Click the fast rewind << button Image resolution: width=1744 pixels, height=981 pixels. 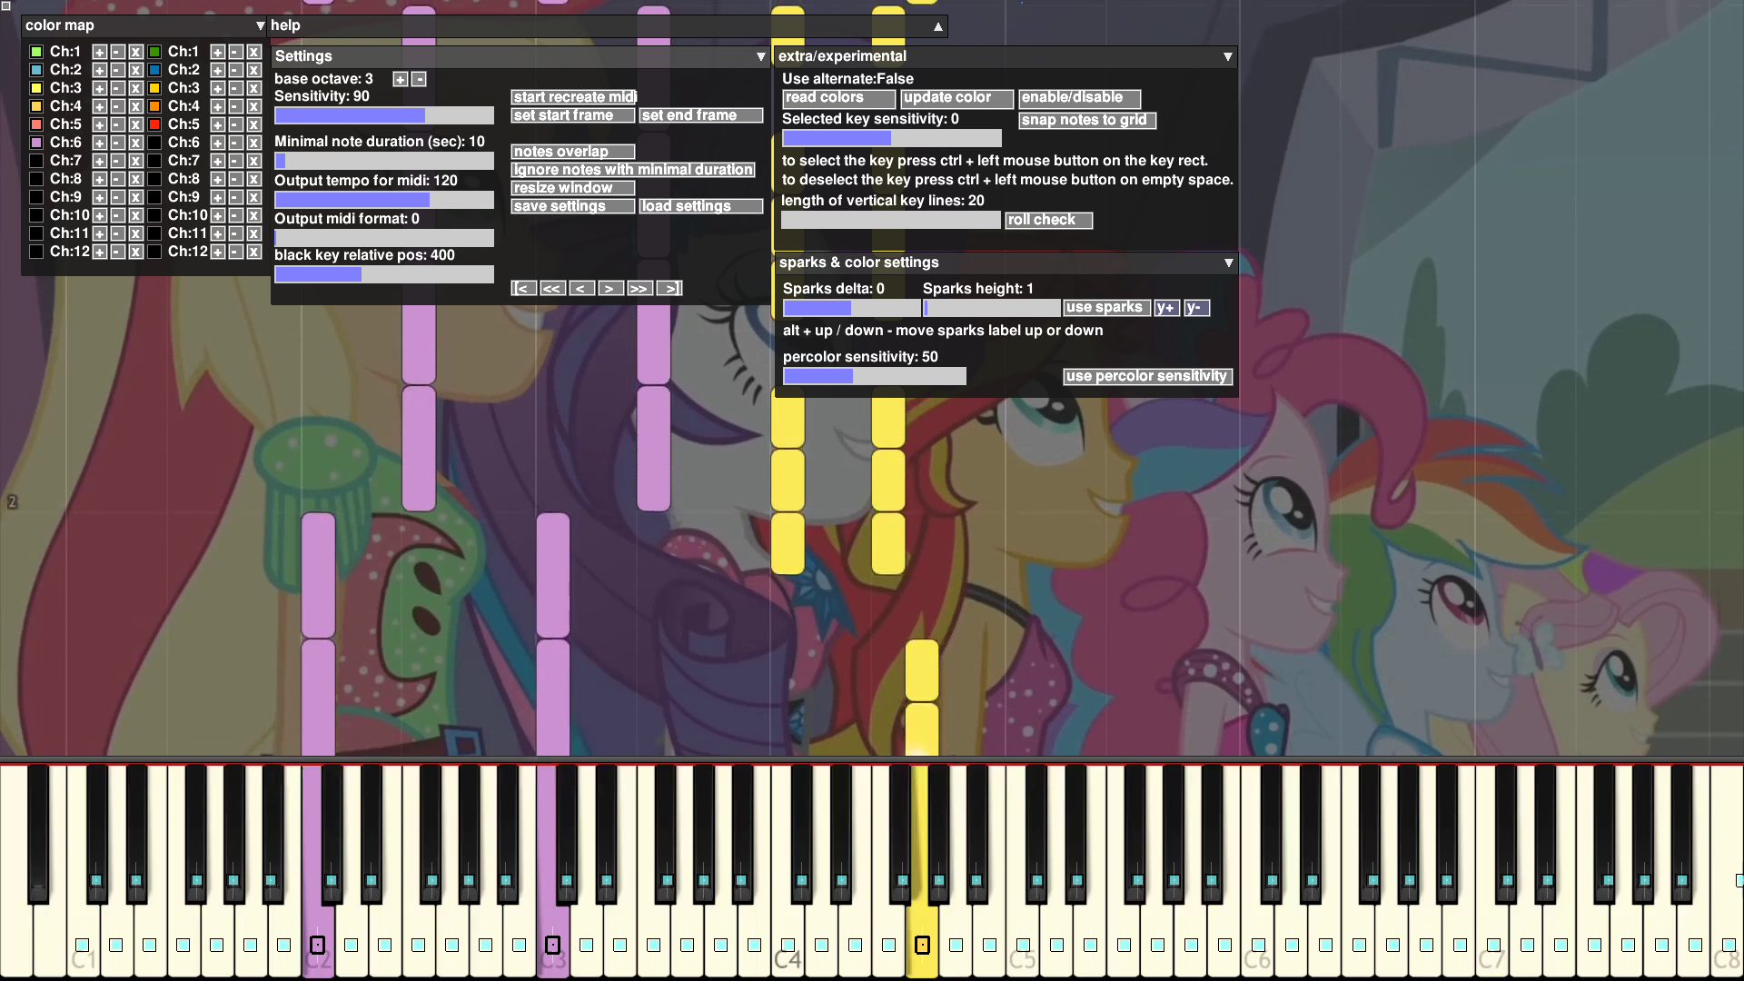[552, 288]
